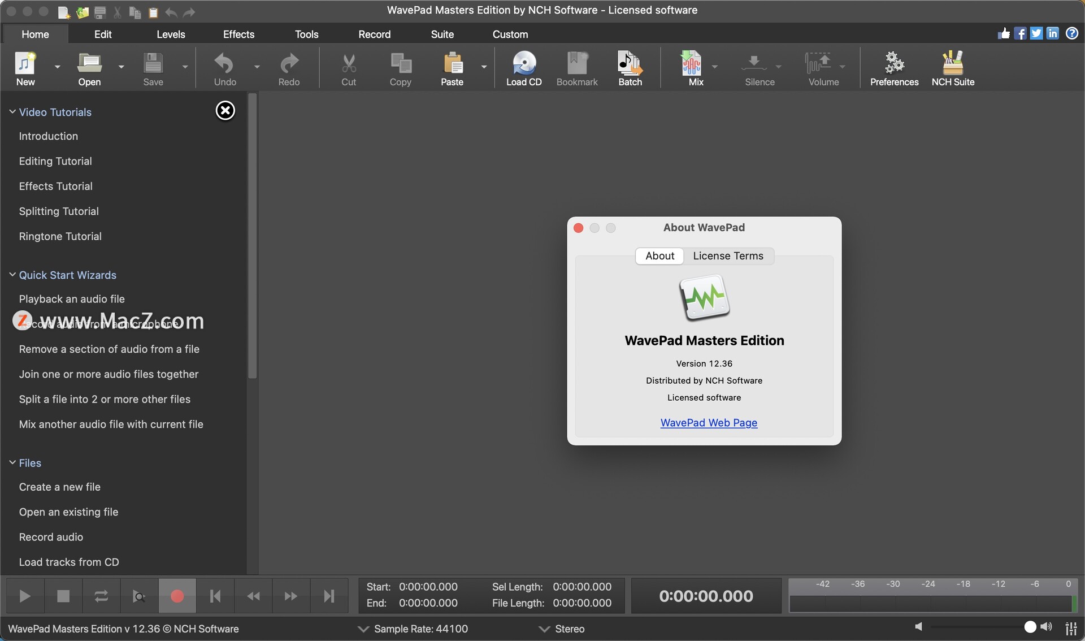Click the Mix toolbar icon

(x=691, y=63)
